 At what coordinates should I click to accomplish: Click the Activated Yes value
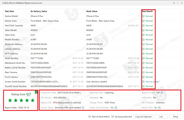[101, 98]
